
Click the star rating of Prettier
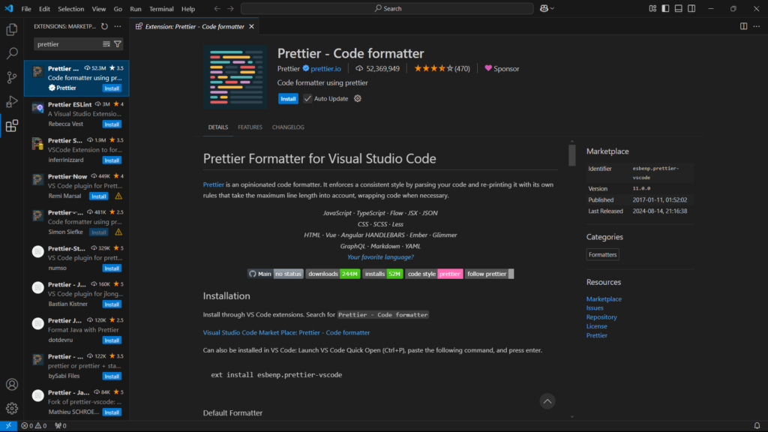[x=433, y=68]
